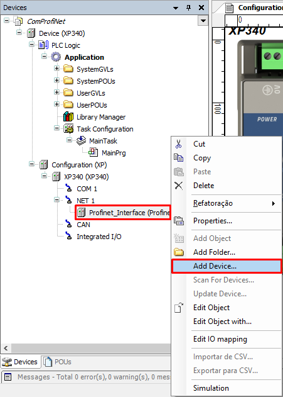Click the Messages status bar
283x397 pixels.
(87, 377)
